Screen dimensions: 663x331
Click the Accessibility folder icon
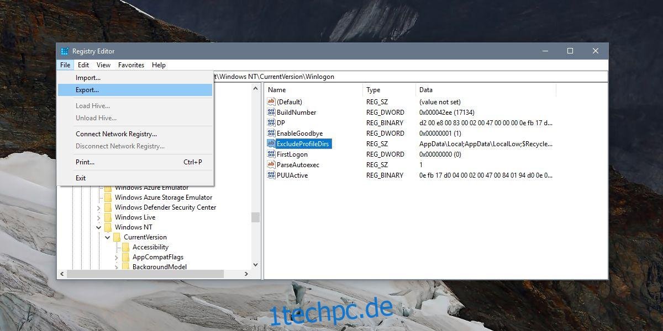coord(125,247)
